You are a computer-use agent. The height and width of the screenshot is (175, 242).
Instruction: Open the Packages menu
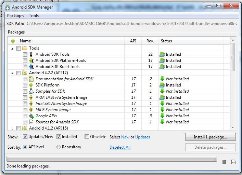16,16
